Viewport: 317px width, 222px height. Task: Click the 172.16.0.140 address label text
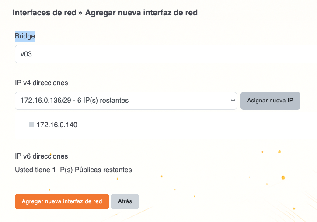pos(57,125)
